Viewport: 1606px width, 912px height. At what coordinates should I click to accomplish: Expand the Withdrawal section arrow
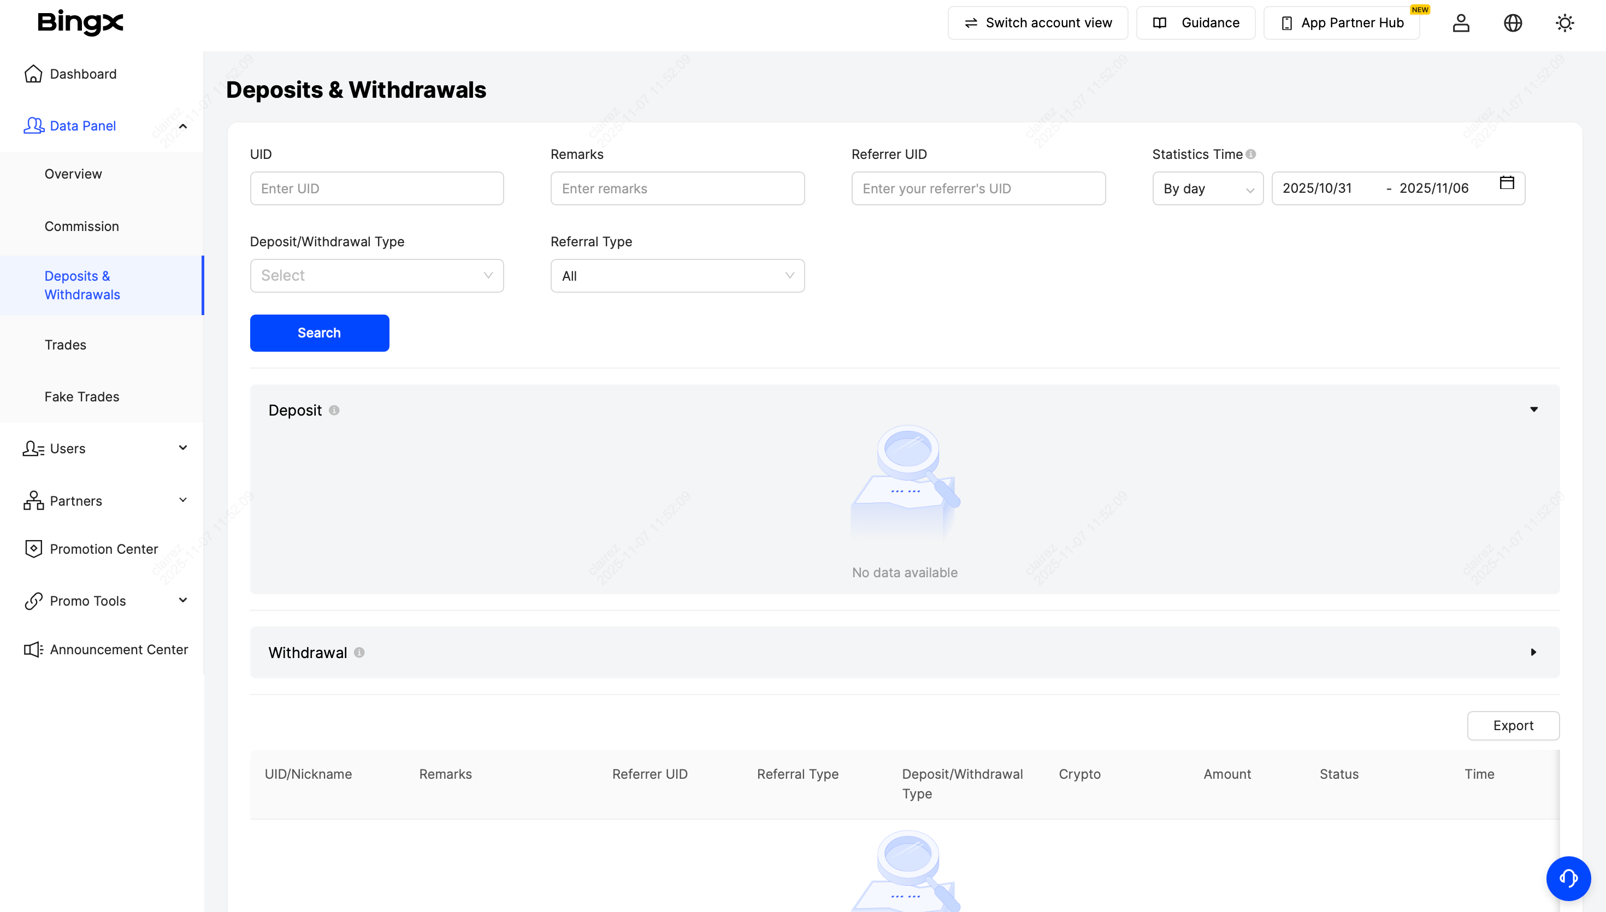1533,652
